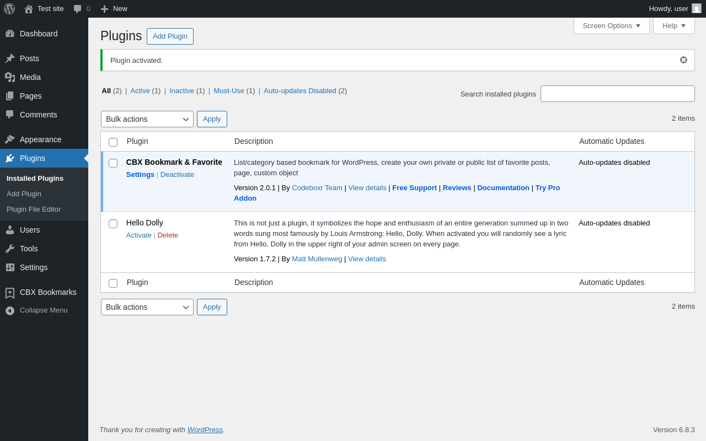The width and height of the screenshot is (706, 441).
Task: Dismiss the Plugin activated notice
Action: (x=683, y=60)
